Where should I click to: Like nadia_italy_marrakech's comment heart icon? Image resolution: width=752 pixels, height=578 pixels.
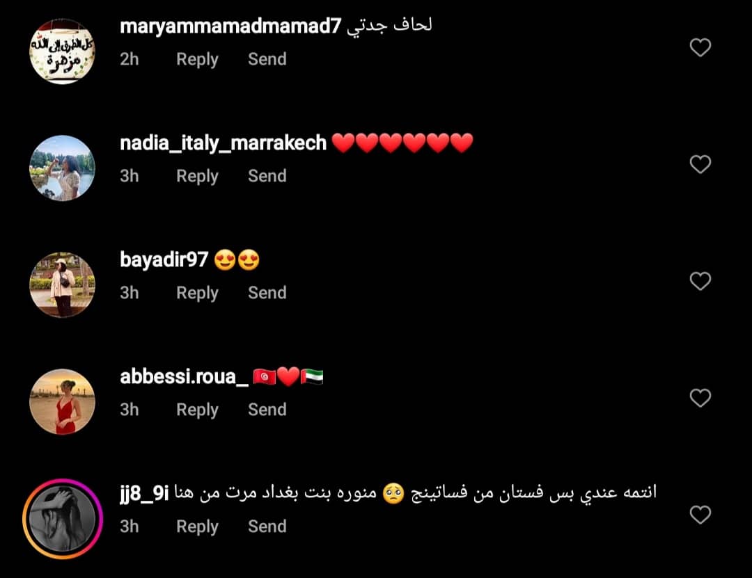(x=700, y=164)
